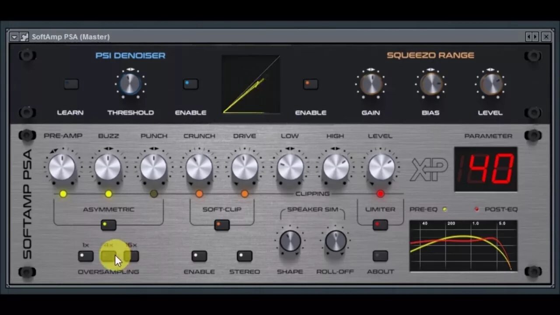Click the yellow Pre-EQ indicator LED

click(445, 210)
